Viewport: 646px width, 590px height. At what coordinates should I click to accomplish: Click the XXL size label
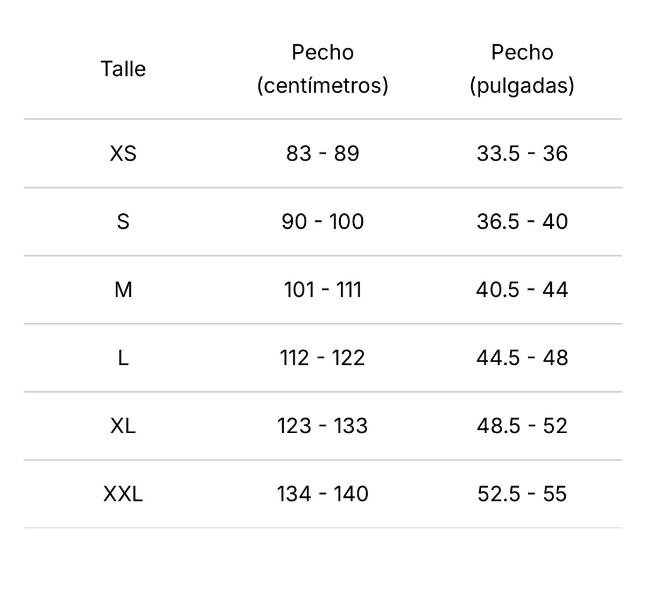click(x=123, y=494)
